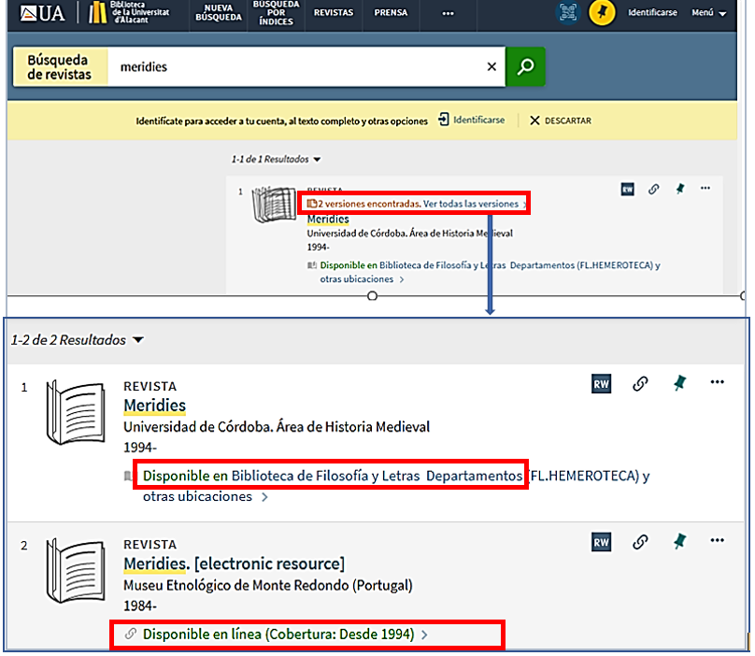Open the Menú dropdown in header
The width and height of the screenshot is (755, 656).
pyautogui.click(x=709, y=13)
